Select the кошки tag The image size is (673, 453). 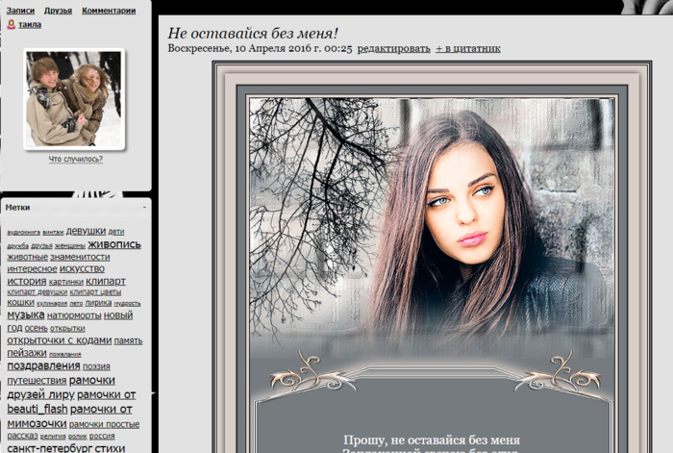pyautogui.click(x=20, y=302)
